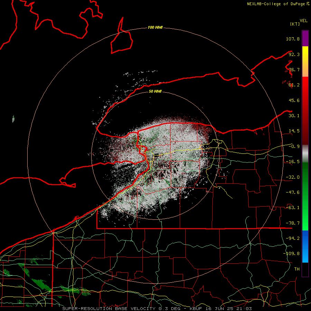Select the -0.9 scale value
Screen dimensions: 311x311
pos(294,147)
